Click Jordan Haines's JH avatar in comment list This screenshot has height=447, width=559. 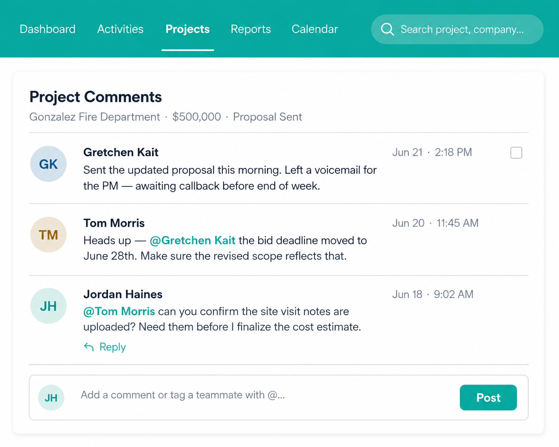point(48,306)
